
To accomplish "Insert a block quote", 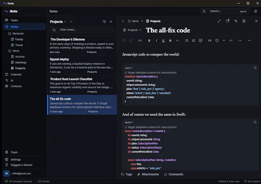I will pyautogui.click(x=210, y=41).
